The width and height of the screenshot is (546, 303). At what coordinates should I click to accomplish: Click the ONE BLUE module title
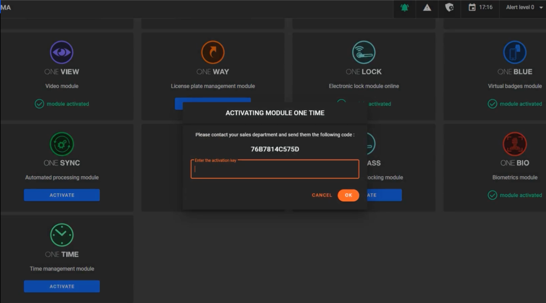pyautogui.click(x=515, y=72)
